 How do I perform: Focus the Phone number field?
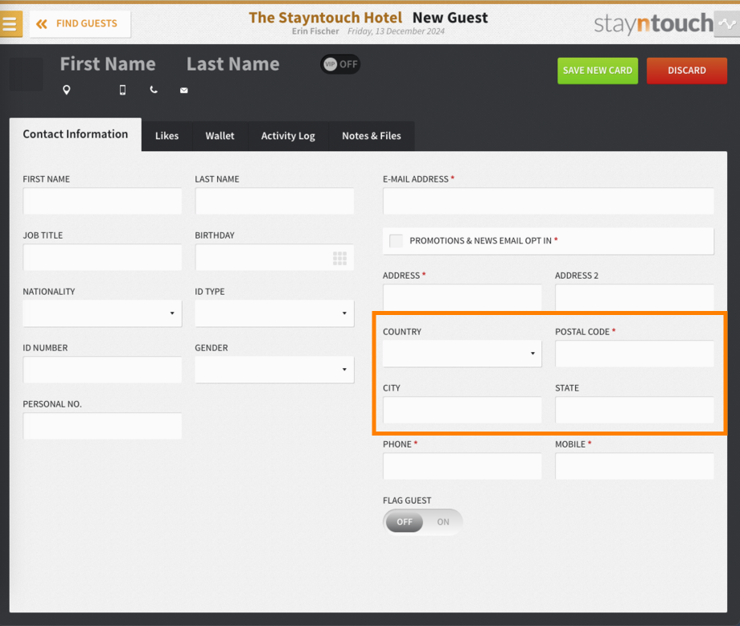tap(462, 466)
